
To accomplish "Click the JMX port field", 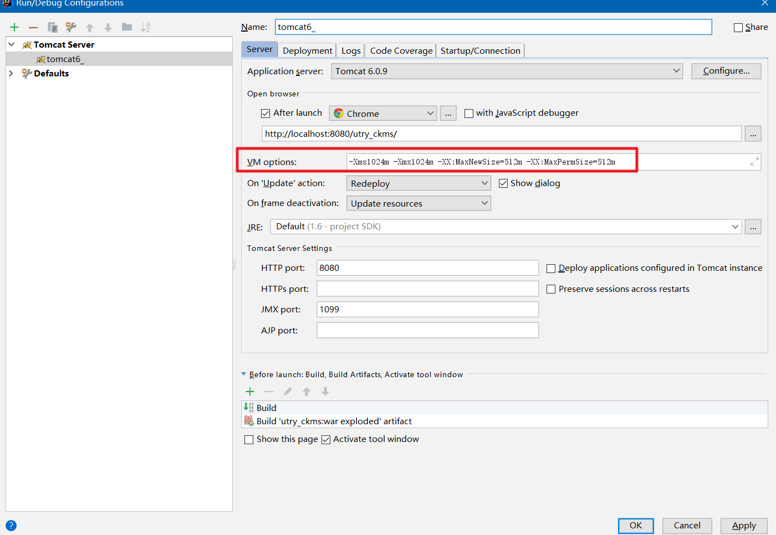I will pos(427,309).
